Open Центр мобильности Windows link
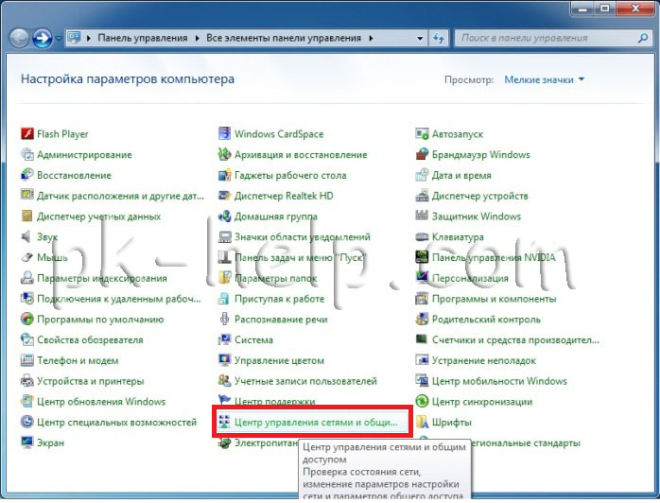 pos(499,381)
